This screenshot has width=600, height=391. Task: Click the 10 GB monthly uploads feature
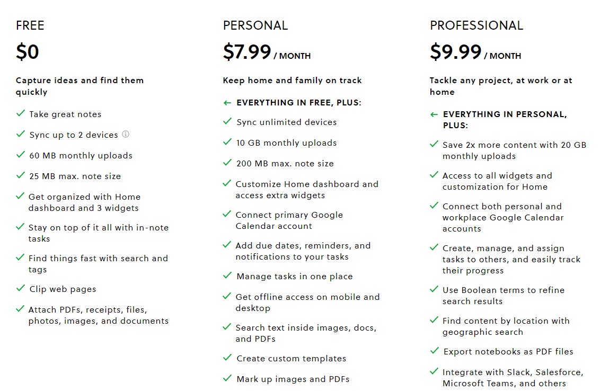pyautogui.click(x=286, y=143)
